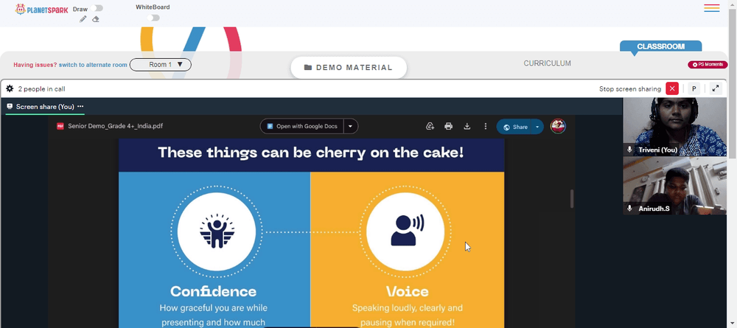Click 2 people in call text
This screenshot has height=328, width=737.
tap(41, 88)
